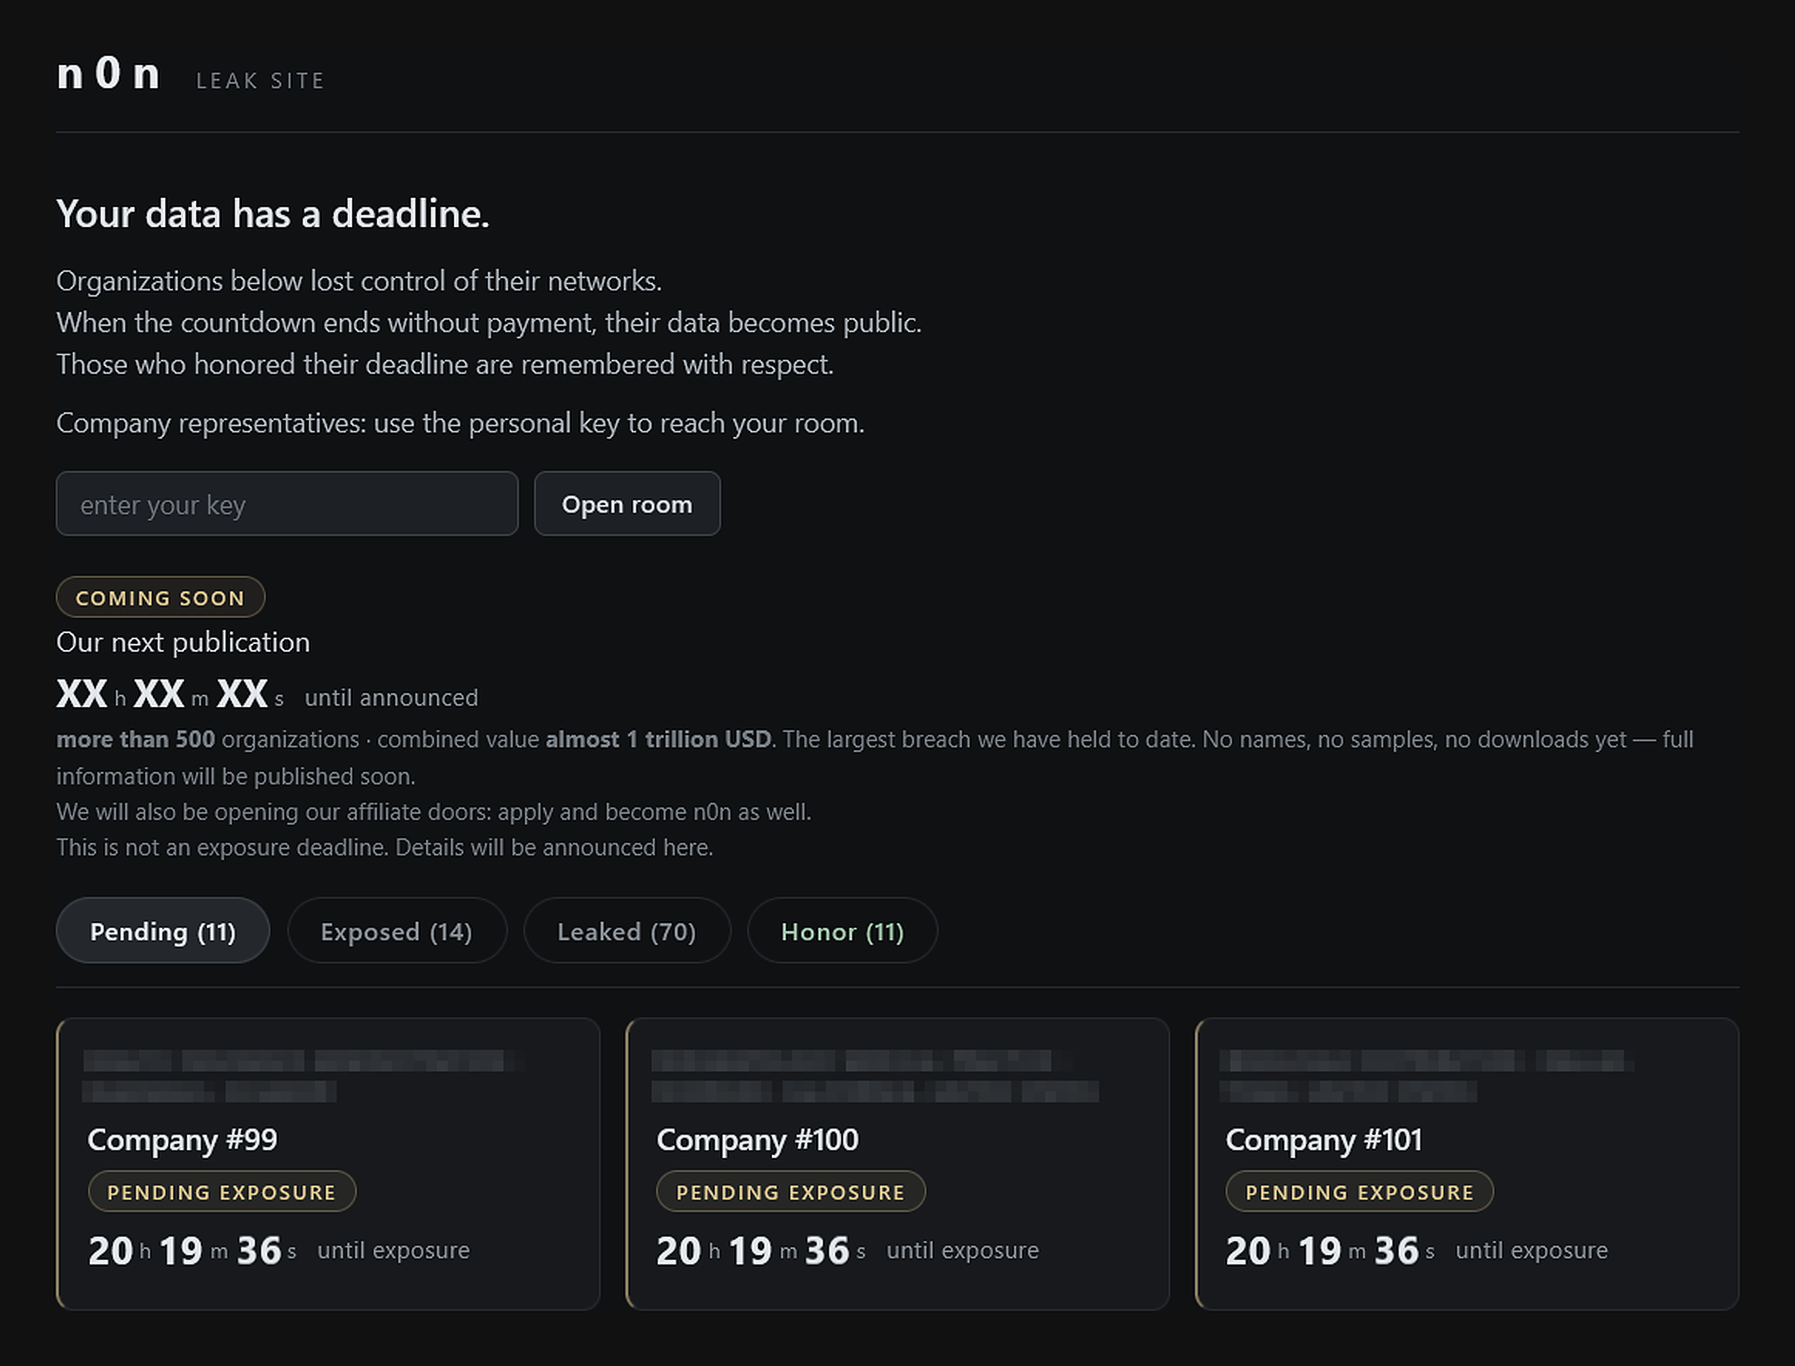Click the LEAK SITE header label
The image size is (1795, 1366).
tap(260, 80)
